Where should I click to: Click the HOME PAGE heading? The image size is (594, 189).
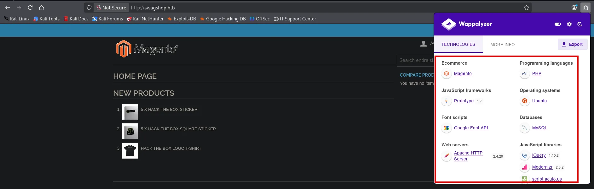click(135, 76)
